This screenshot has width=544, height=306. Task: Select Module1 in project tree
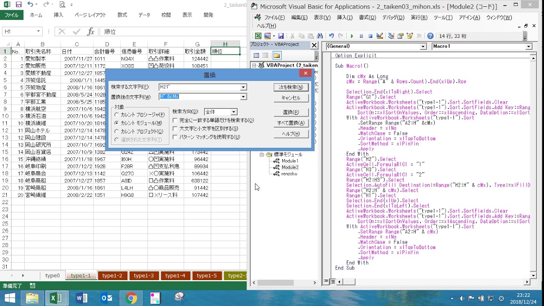(x=289, y=161)
